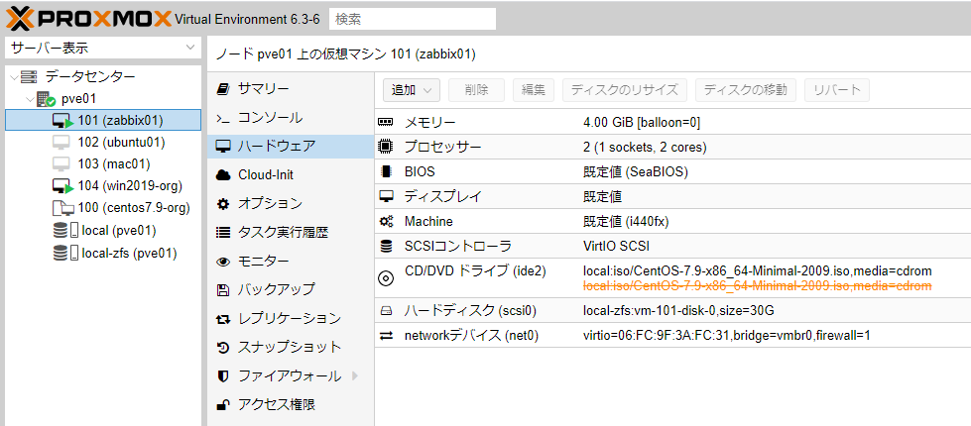The image size is (971, 426).
Task: Click the BIOS chip icon
Action: pyautogui.click(x=386, y=171)
